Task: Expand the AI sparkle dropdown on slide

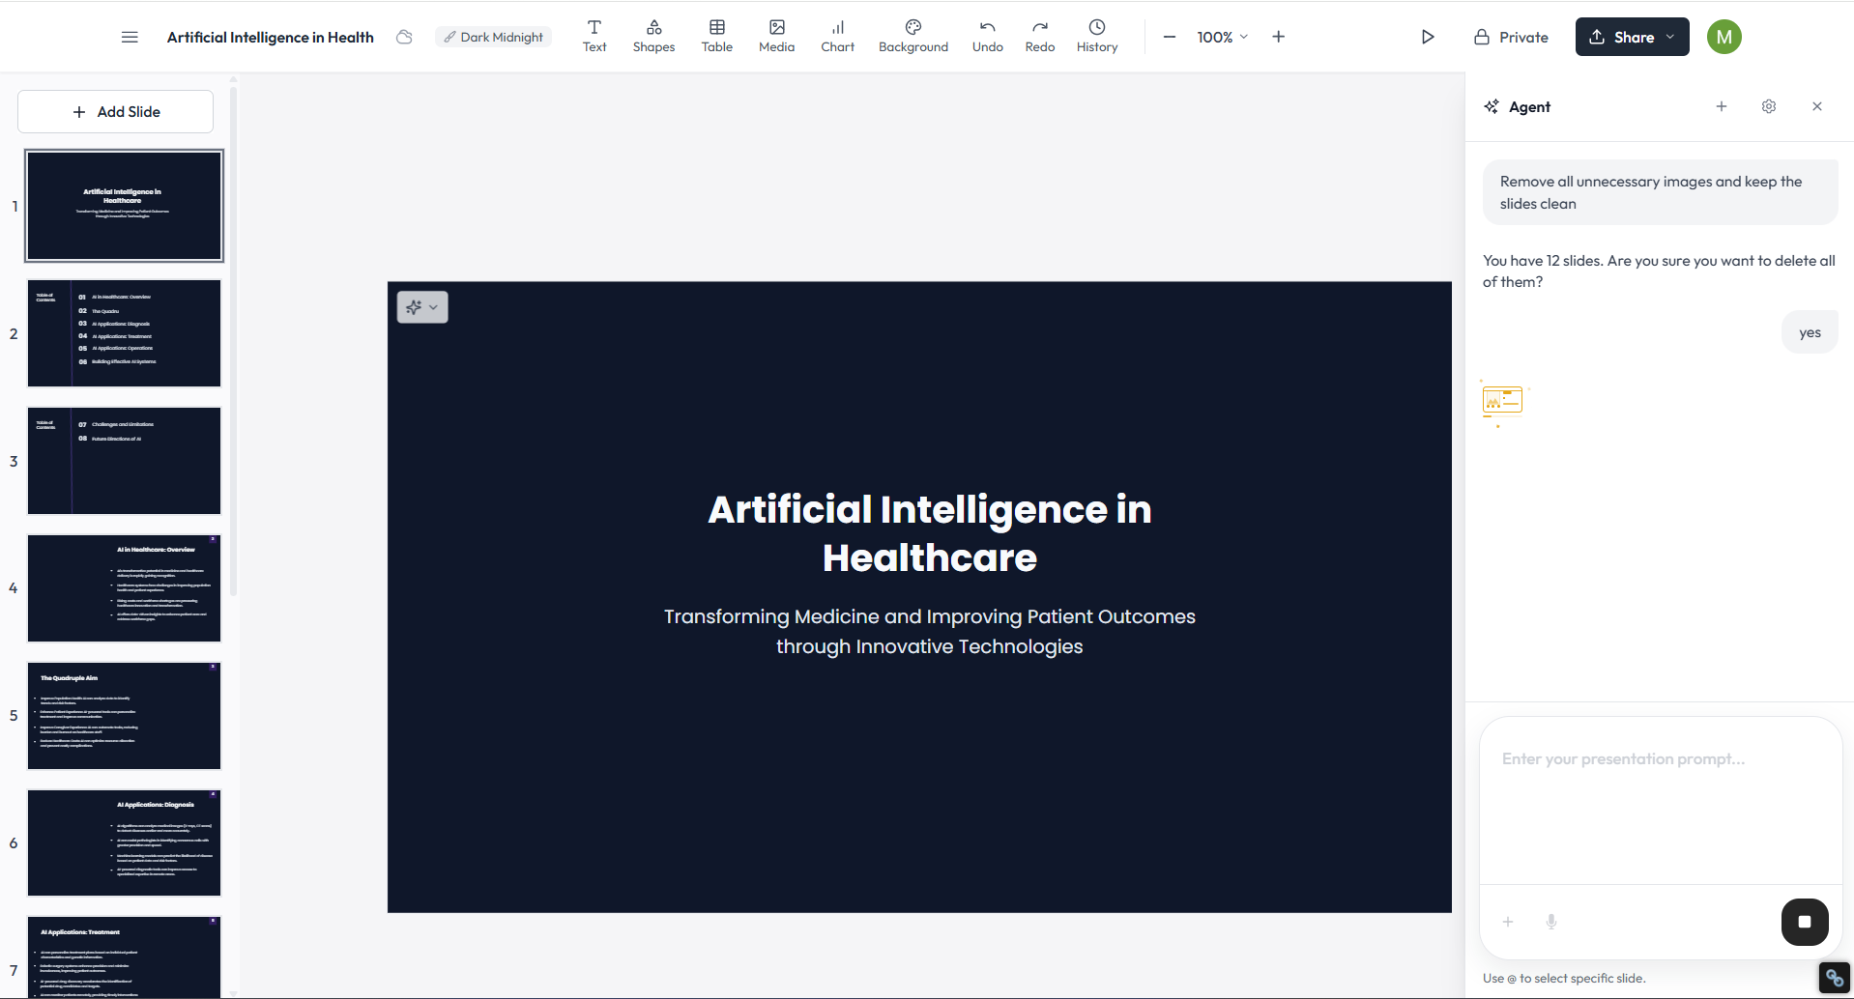Action: tap(422, 307)
